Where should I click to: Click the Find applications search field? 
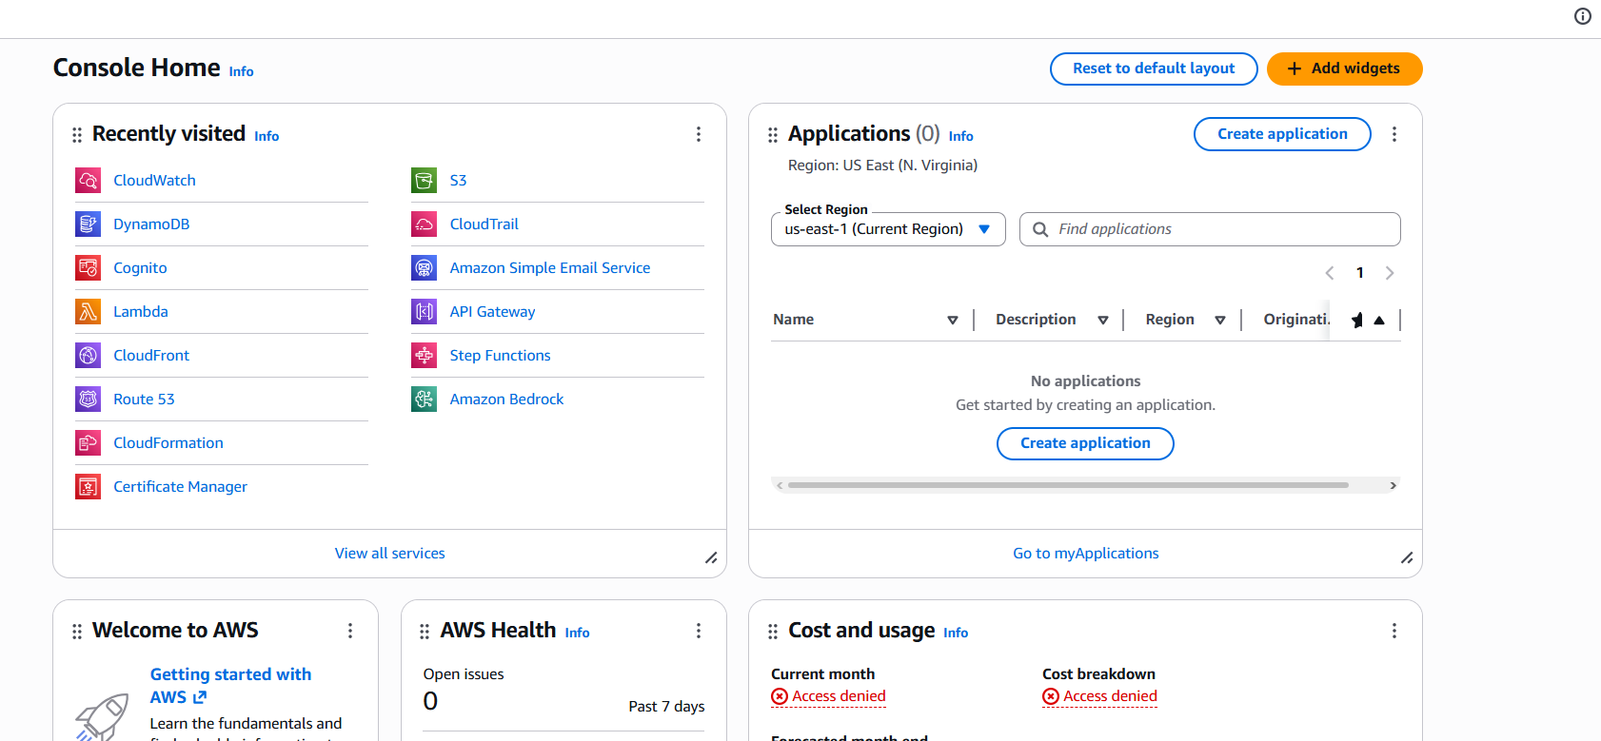click(x=1210, y=229)
